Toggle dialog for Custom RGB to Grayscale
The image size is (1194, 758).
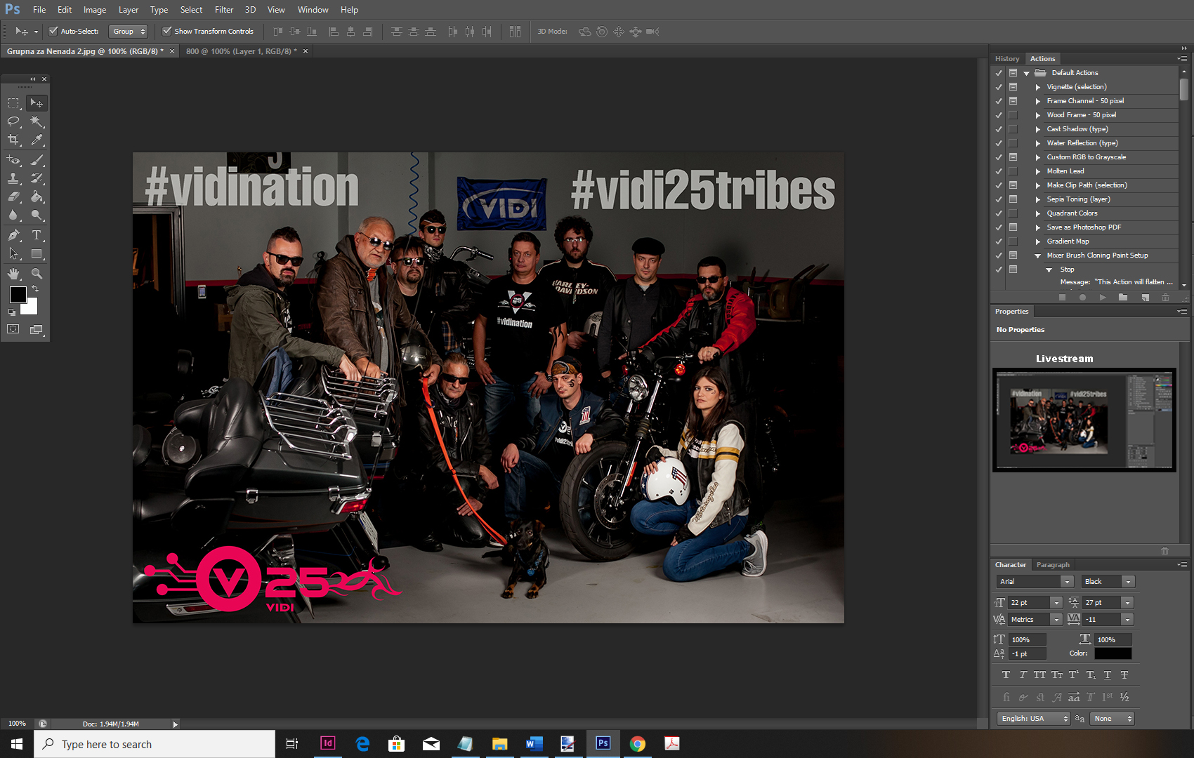click(1013, 157)
